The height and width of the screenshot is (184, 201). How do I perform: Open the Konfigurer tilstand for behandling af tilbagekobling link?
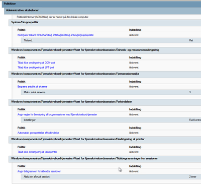click(x=55, y=35)
